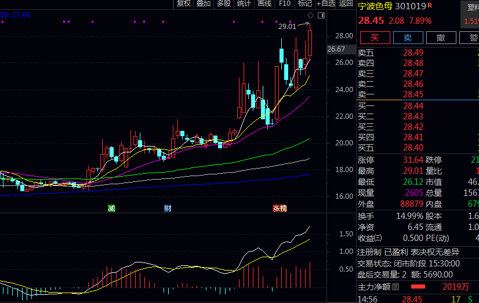Viewport: 479px width, 303px height.
Task: Click the 换手 value 14.99%
Action: (x=409, y=216)
